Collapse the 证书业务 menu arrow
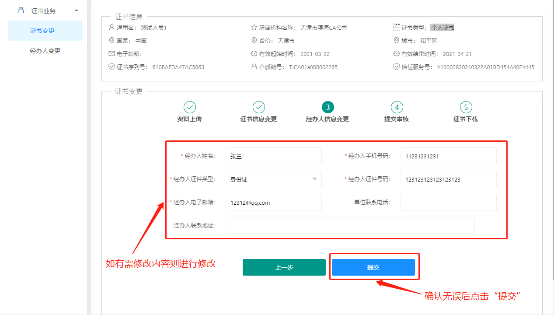This screenshot has height=315, width=554. point(77,10)
